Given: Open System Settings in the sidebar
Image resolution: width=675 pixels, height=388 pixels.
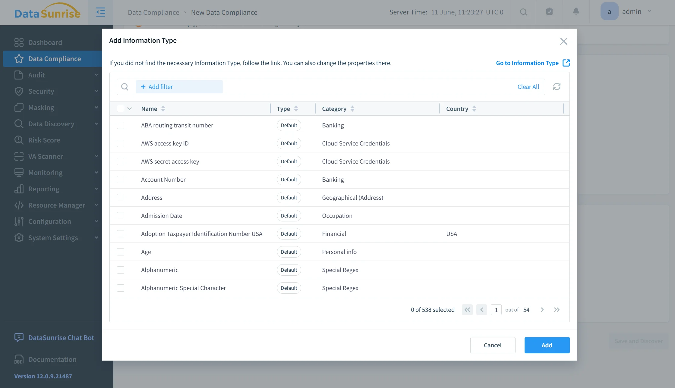Looking at the screenshot, I should click(x=53, y=238).
